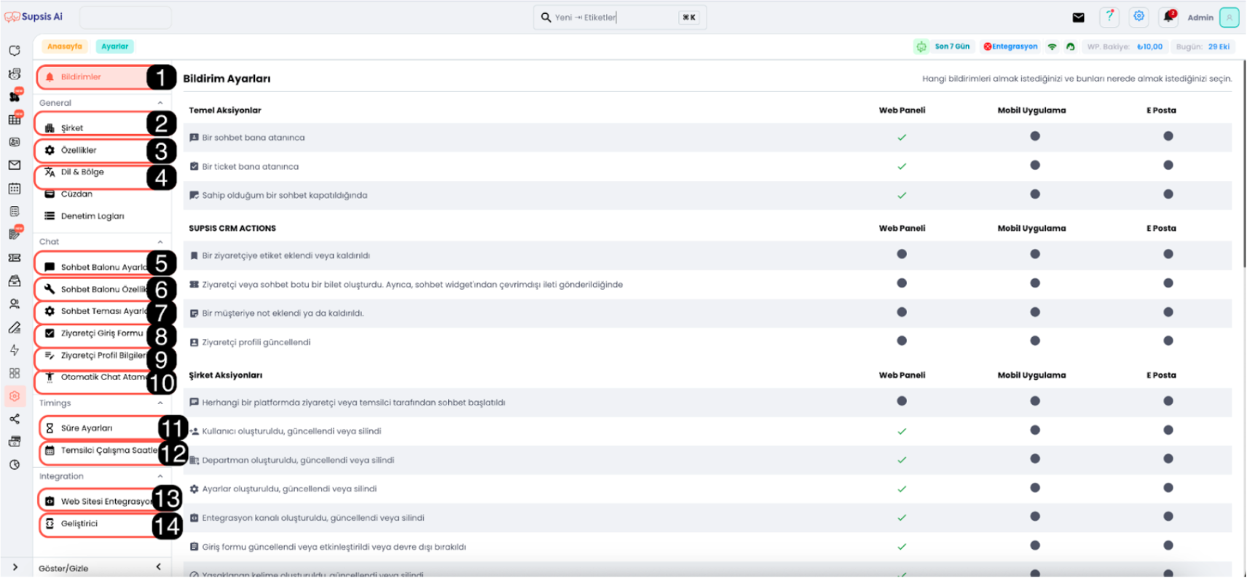Open the mail envelope icon in header

pos(1078,17)
